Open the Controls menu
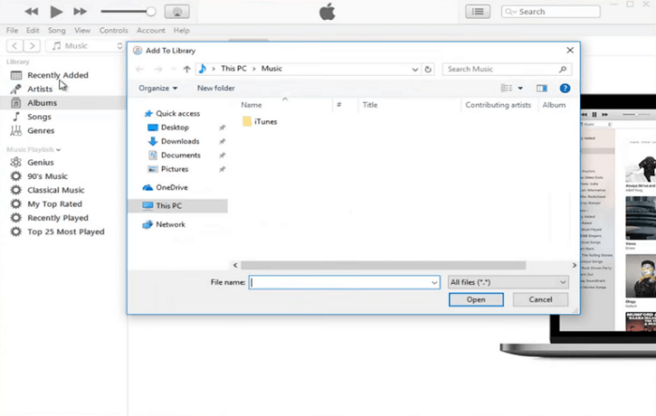The height and width of the screenshot is (416, 656). pyautogui.click(x=113, y=30)
